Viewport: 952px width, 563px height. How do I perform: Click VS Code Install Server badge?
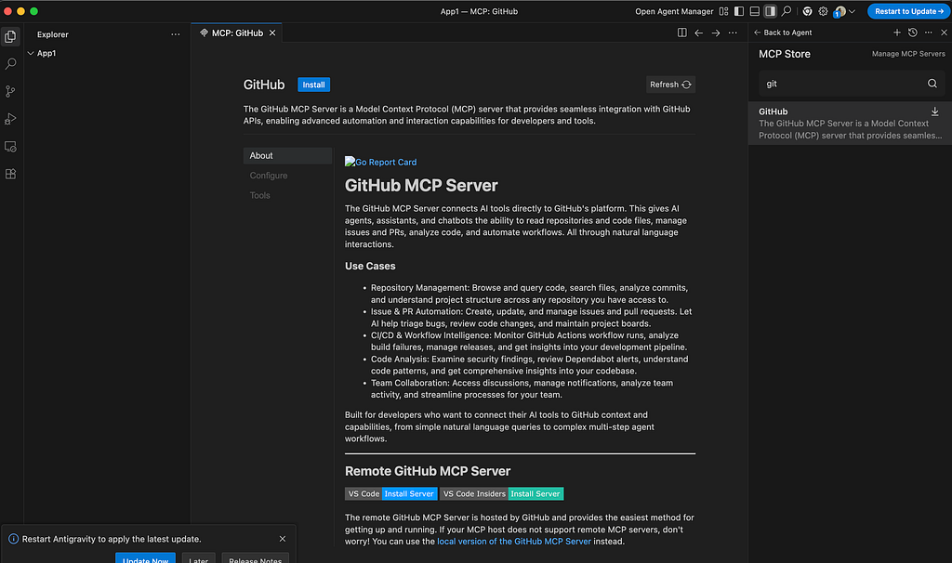(x=391, y=494)
